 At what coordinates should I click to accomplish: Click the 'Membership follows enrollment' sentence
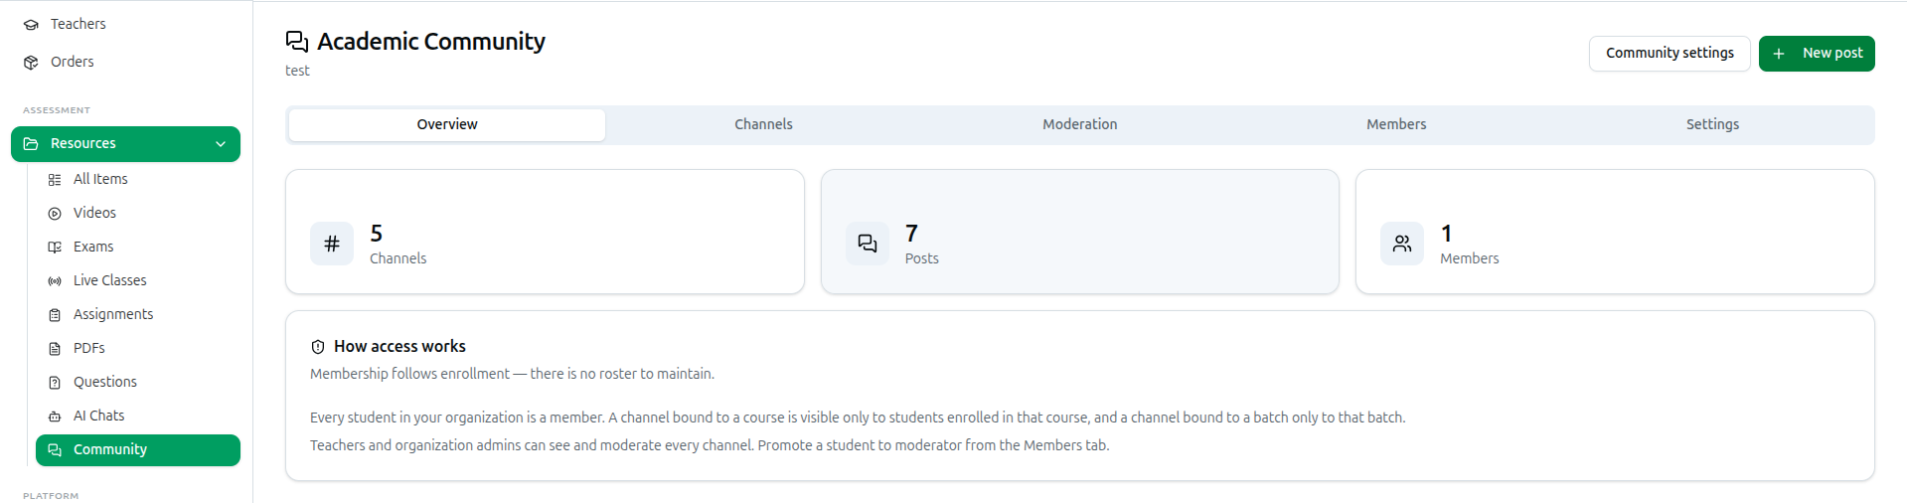click(512, 375)
